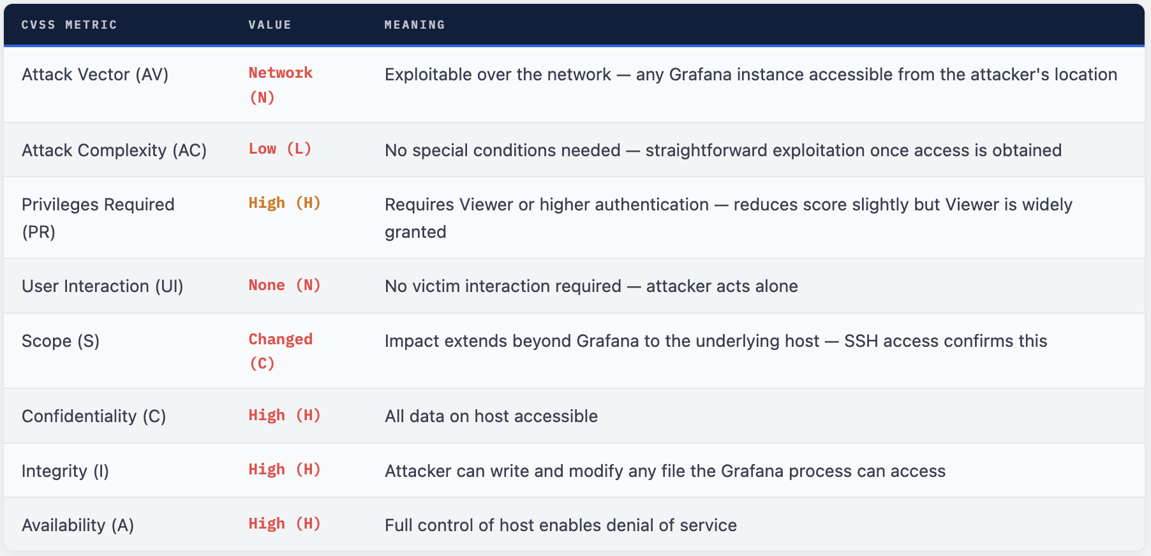
Task: Click the Changed (C) scope value
Action: 280,351
